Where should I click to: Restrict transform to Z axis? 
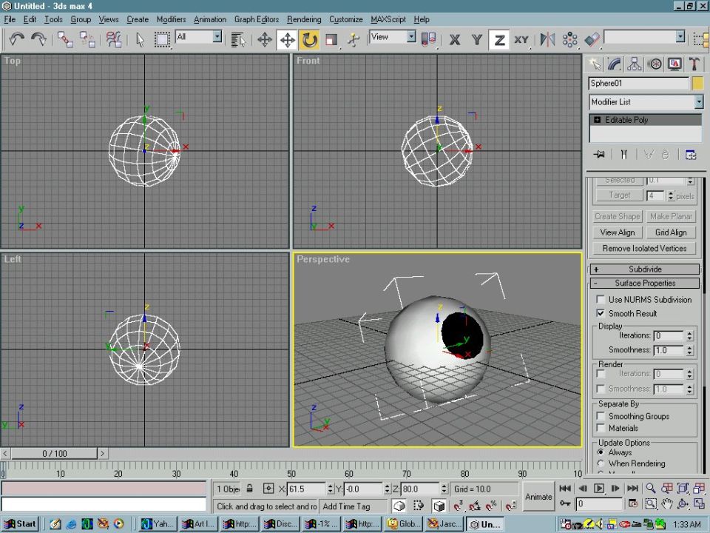click(499, 39)
